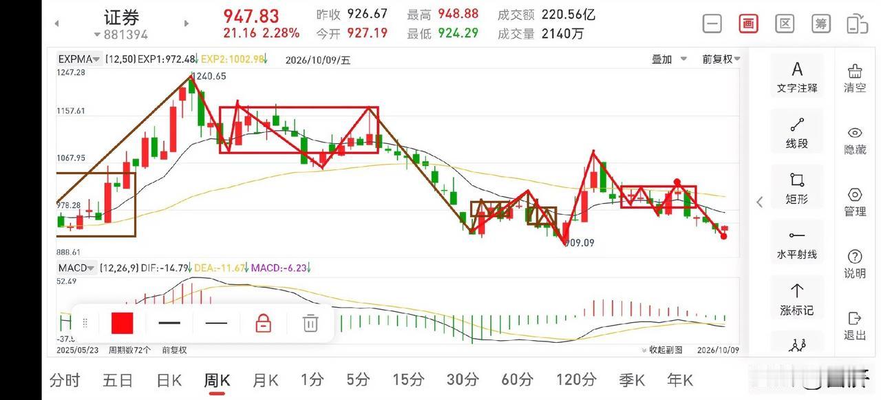The height and width of the screenshot is (400, 881).
Task: Click the 区 interval statistics icon
Action: [785, 23]
